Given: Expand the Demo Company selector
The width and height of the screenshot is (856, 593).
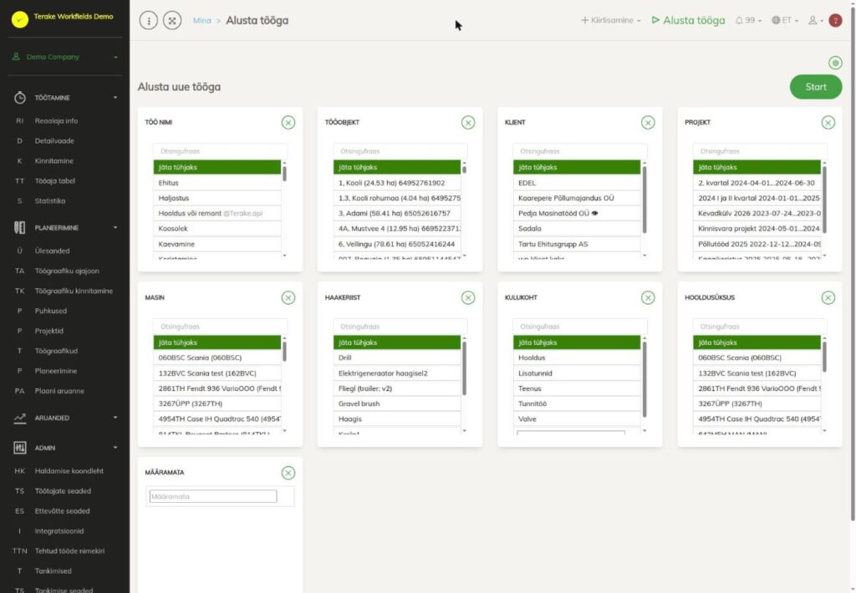Looking at the screenshot, I should [x=65, y=57].
